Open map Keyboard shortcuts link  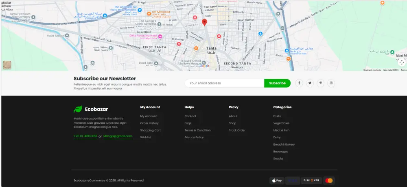coord(372,70)
